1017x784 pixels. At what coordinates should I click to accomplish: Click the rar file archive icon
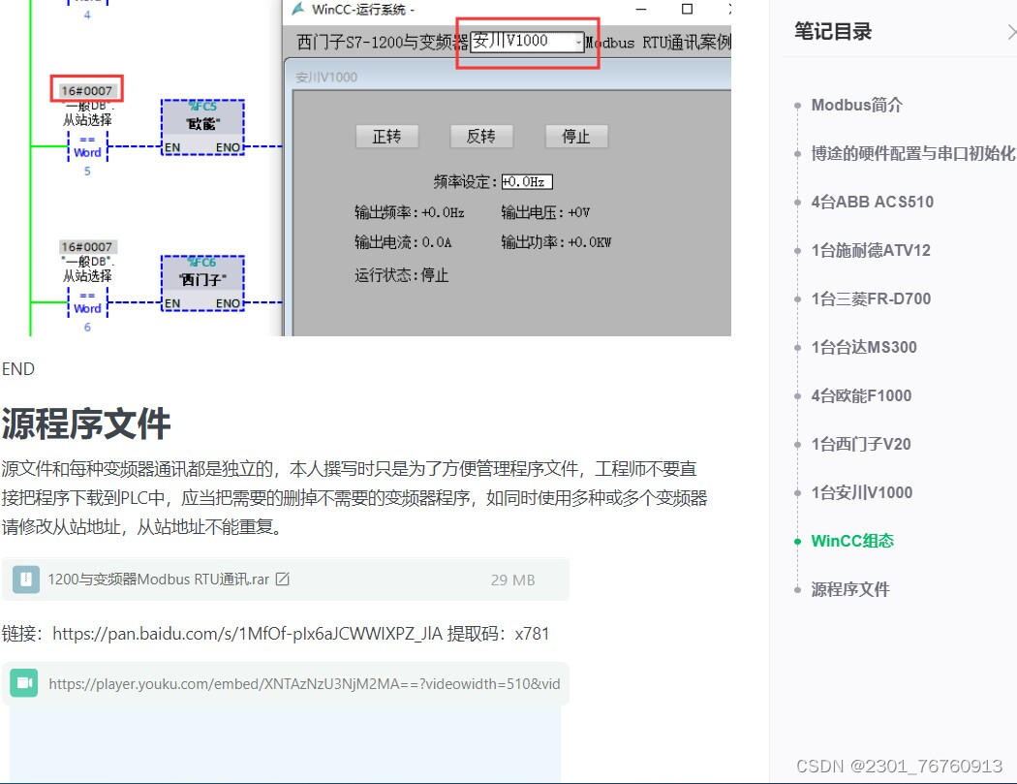click(x=26, y=579)
